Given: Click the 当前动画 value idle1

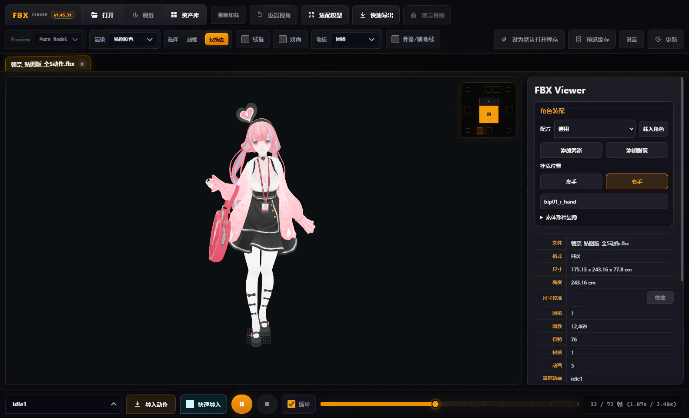Looking at the screenshot, I should [577, 378].
